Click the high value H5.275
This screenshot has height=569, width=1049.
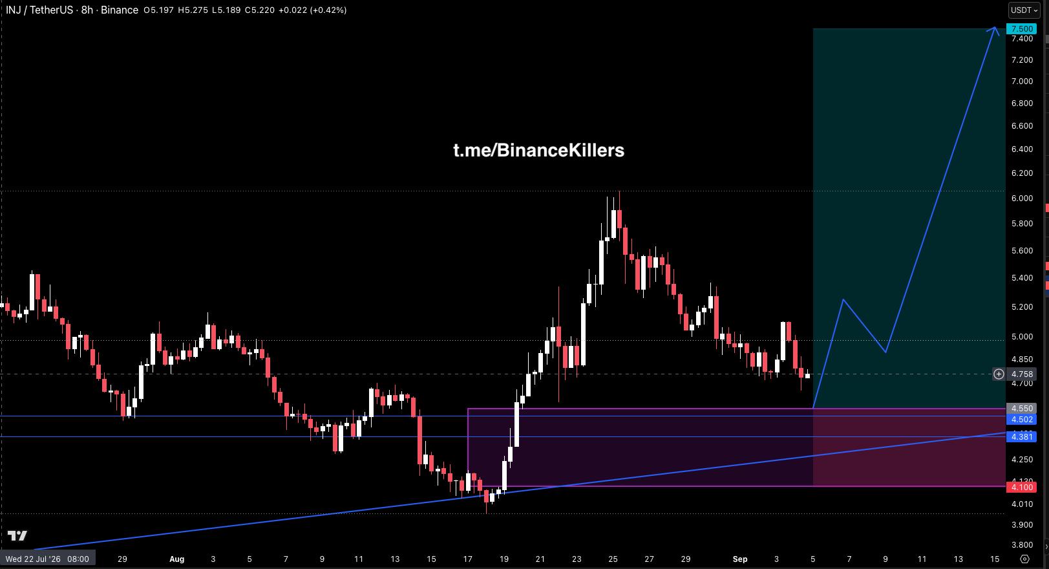coord(193,10)
